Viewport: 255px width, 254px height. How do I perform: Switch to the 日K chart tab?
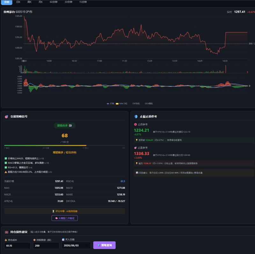point(18,2)
